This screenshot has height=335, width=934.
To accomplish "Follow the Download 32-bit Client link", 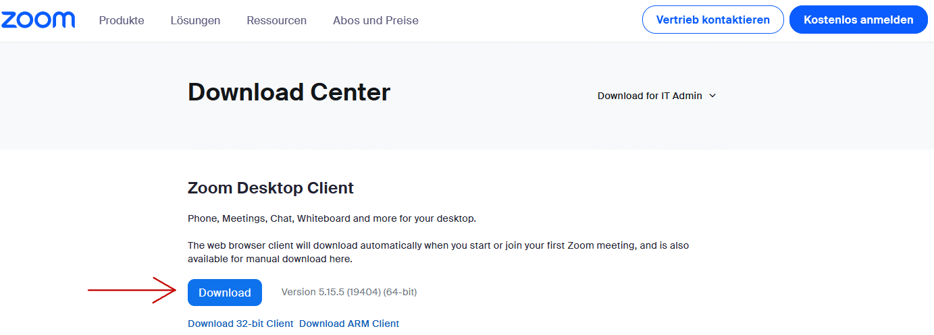I will (x=240, y=324).
